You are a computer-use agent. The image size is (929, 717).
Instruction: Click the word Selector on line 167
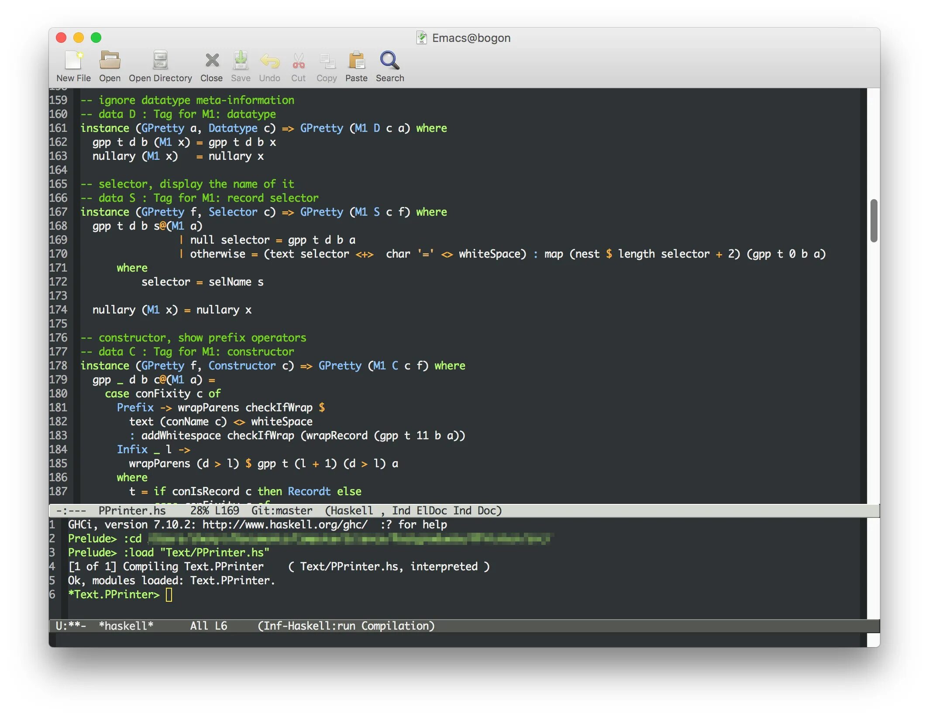pos(233,212)
